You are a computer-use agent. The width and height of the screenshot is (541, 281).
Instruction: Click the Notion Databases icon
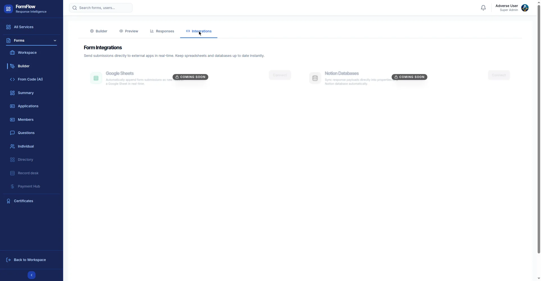[x=315, y=78]
